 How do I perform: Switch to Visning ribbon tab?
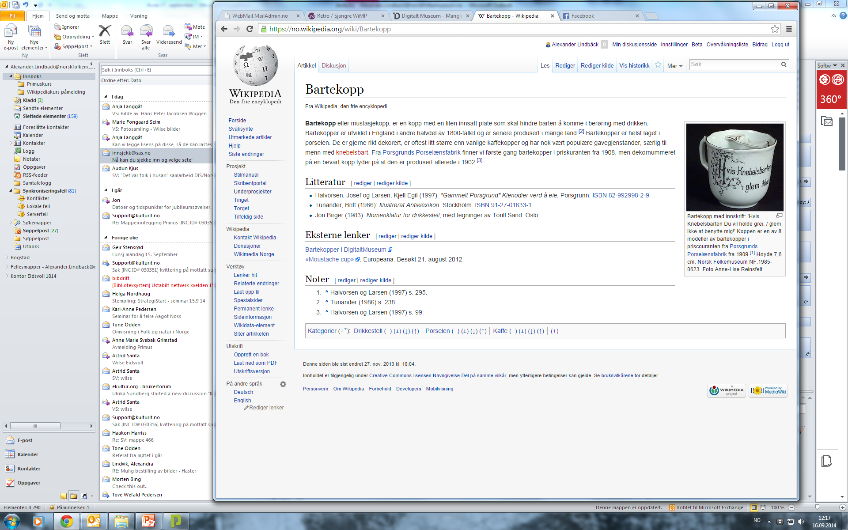[139, 16]
